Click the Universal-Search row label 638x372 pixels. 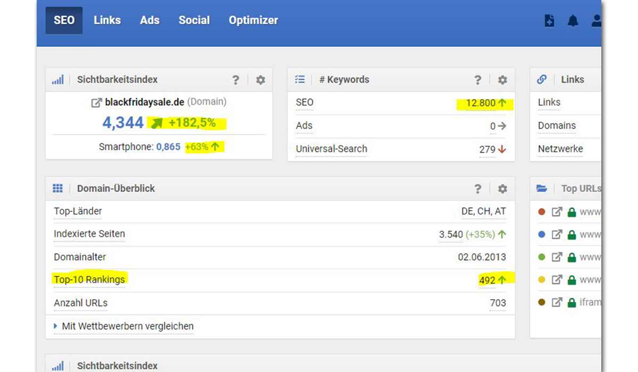click(x=331, y=149)
